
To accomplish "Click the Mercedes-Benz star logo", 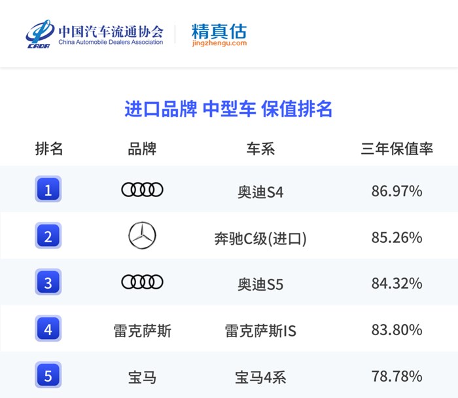I will [x=142, y=235].
